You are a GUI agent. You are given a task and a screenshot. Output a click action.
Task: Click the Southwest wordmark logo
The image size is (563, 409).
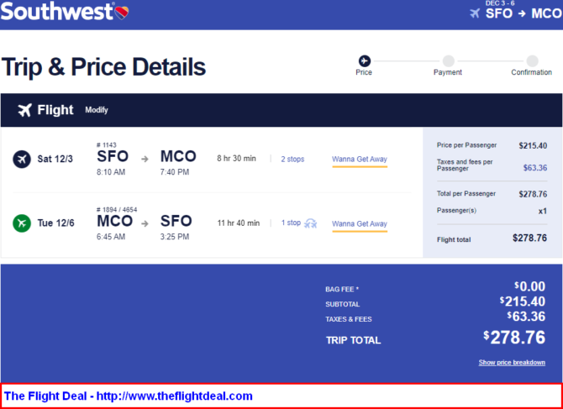[57, 12]
